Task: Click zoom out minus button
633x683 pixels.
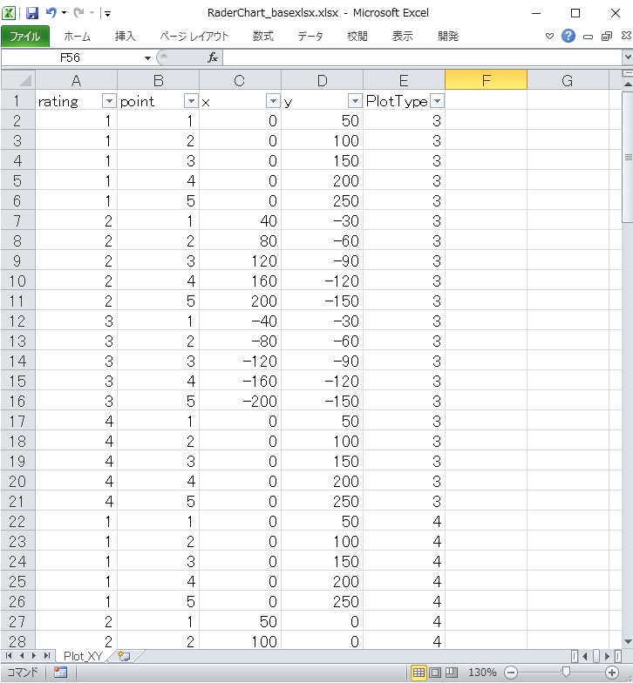Action: tap(511, 673)
